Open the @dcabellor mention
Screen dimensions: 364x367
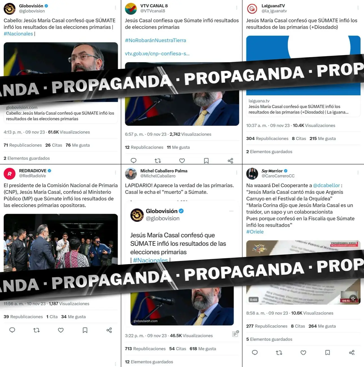coord(326,185)
